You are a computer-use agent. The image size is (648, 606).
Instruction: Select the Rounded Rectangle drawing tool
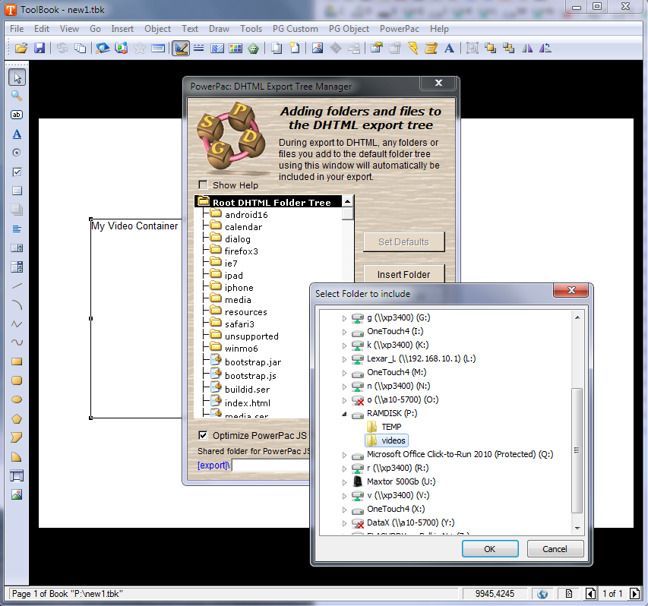[x=17, y=381]
